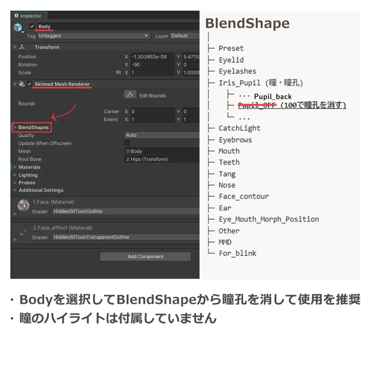Click the CatchLight entry in BlendShape tree
Viewport: 372px width, 372px height.
click(239, 128)
